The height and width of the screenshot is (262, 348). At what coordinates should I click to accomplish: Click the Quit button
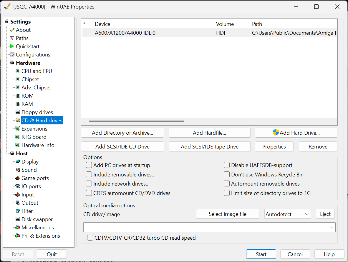click(52, 254)
